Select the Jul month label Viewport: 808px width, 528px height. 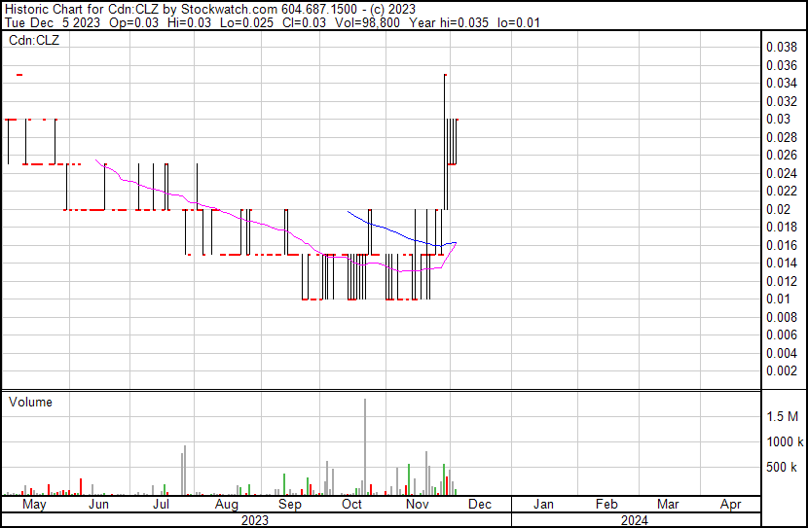click(x=162, y=505)
